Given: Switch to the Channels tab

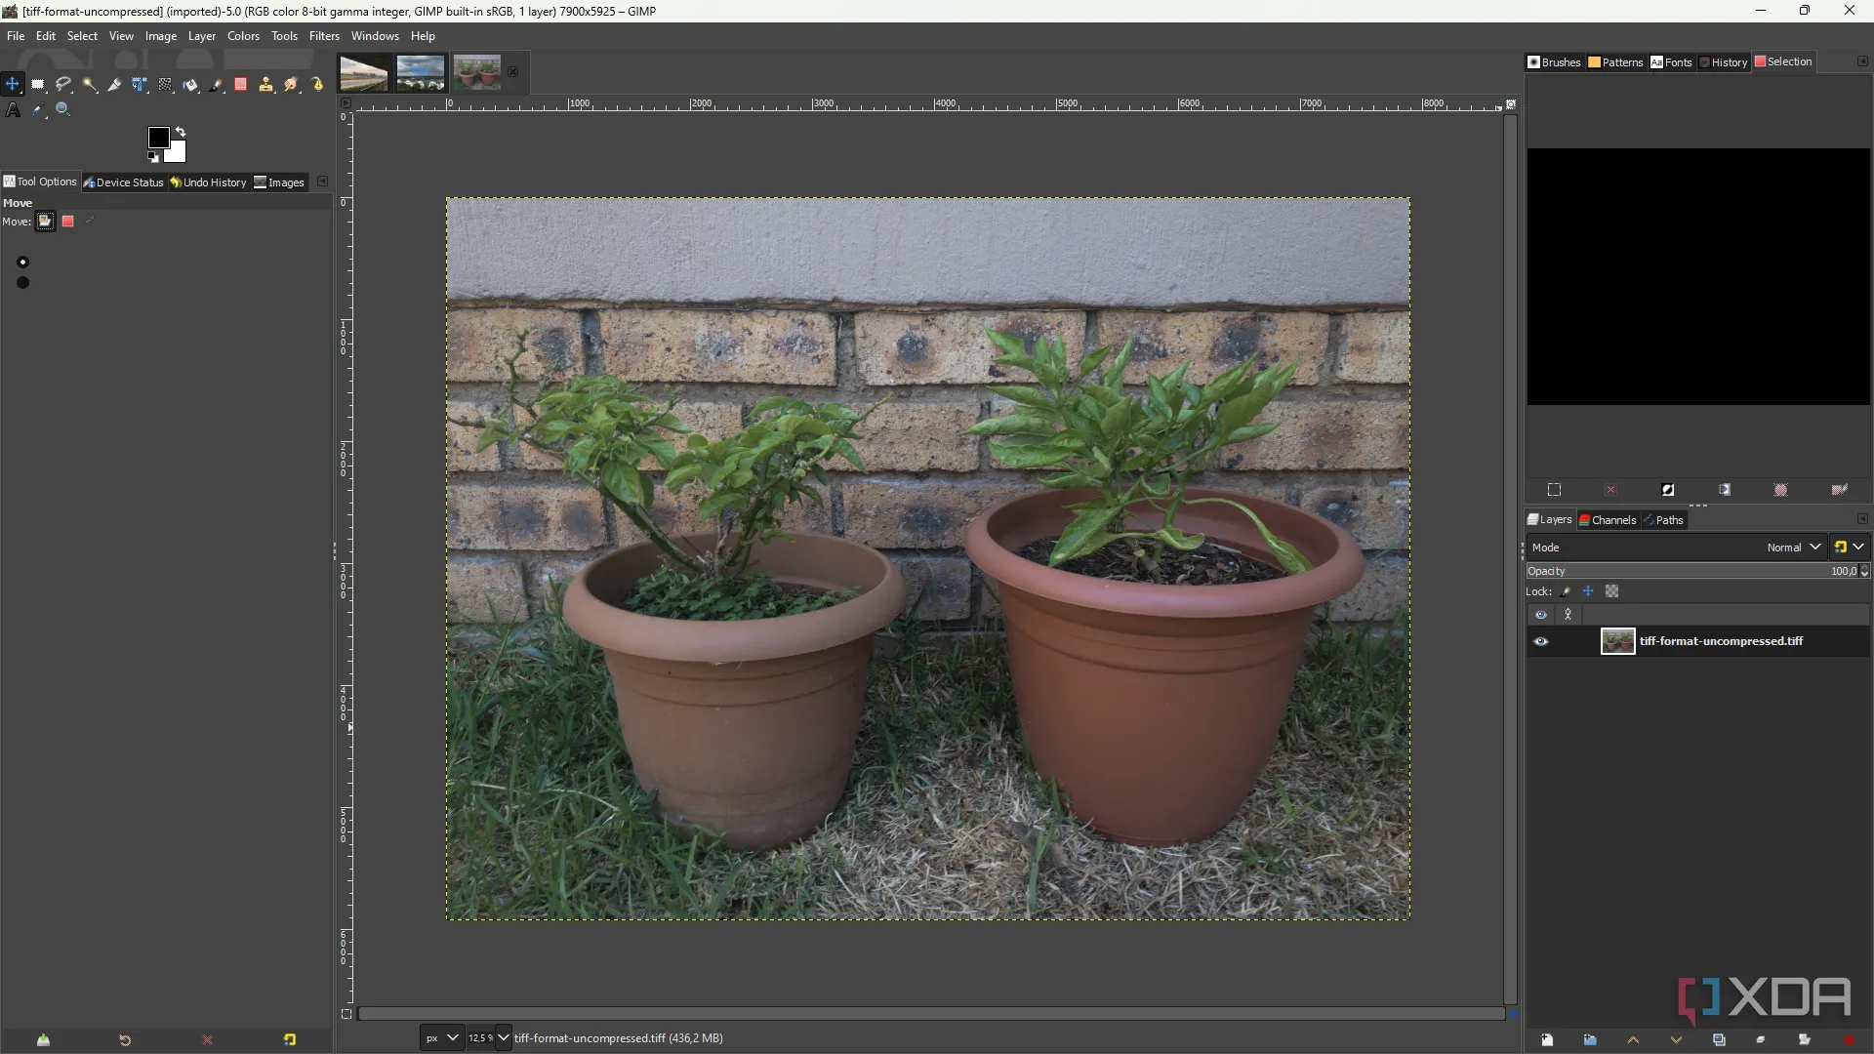Looking at the screenshot, I should [x=1608, y=520].
